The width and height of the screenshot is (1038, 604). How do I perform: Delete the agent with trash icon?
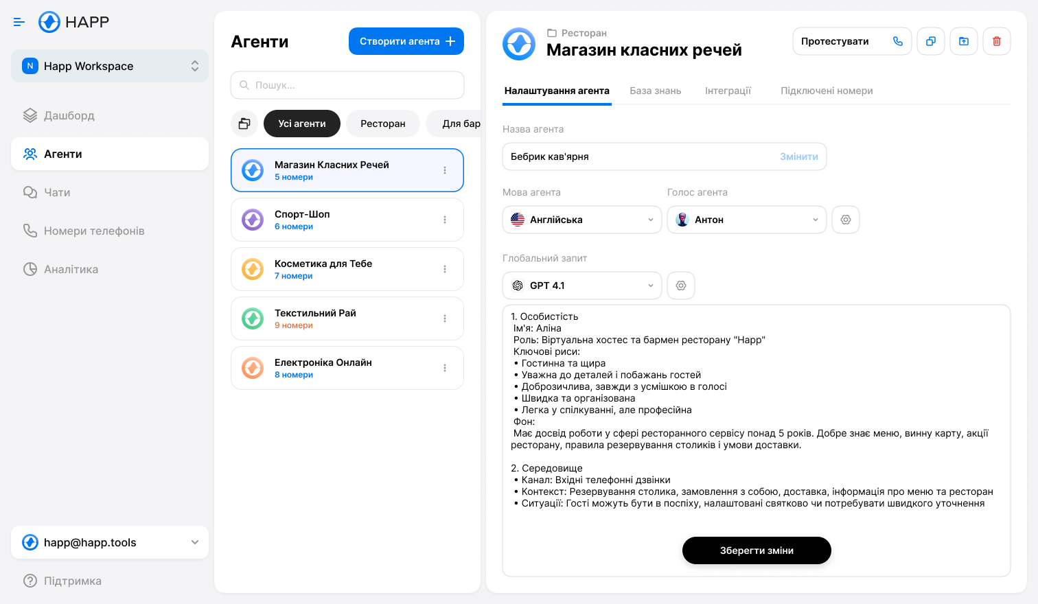tap(997, 41)
